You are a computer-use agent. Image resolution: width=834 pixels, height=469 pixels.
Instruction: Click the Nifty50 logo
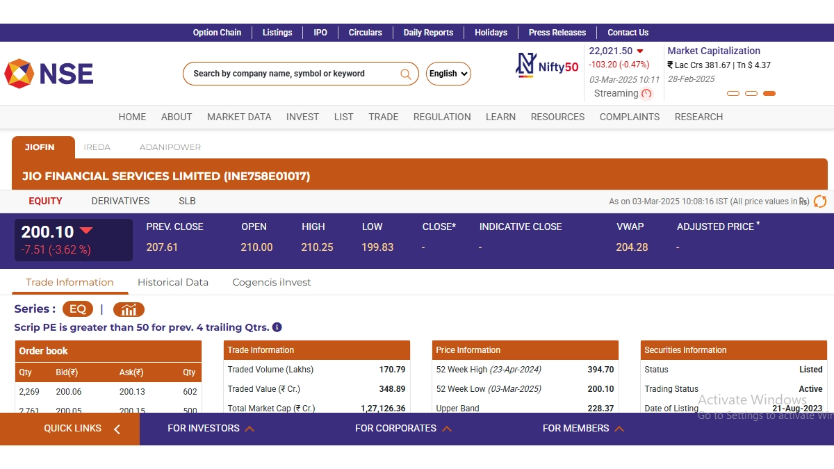point(547,65)
